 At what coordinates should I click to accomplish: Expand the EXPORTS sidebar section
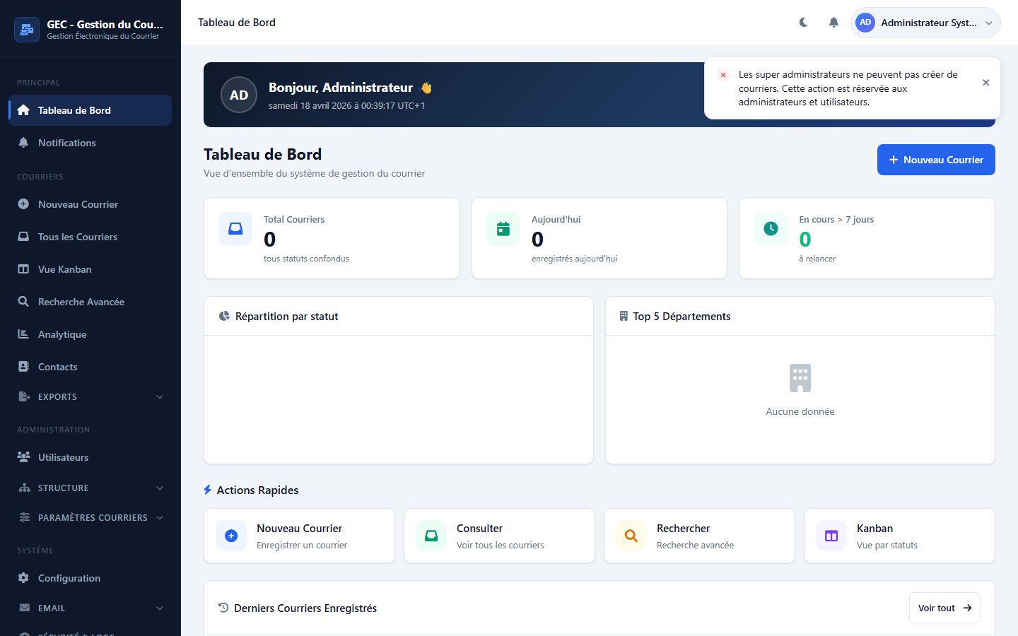pyautogui.click(x=90, y=397)
